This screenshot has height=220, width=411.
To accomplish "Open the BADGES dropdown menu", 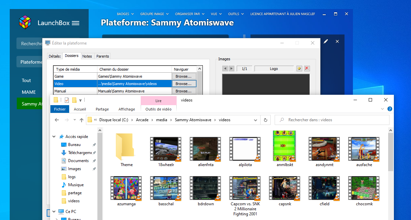I will tap(125, 14).
